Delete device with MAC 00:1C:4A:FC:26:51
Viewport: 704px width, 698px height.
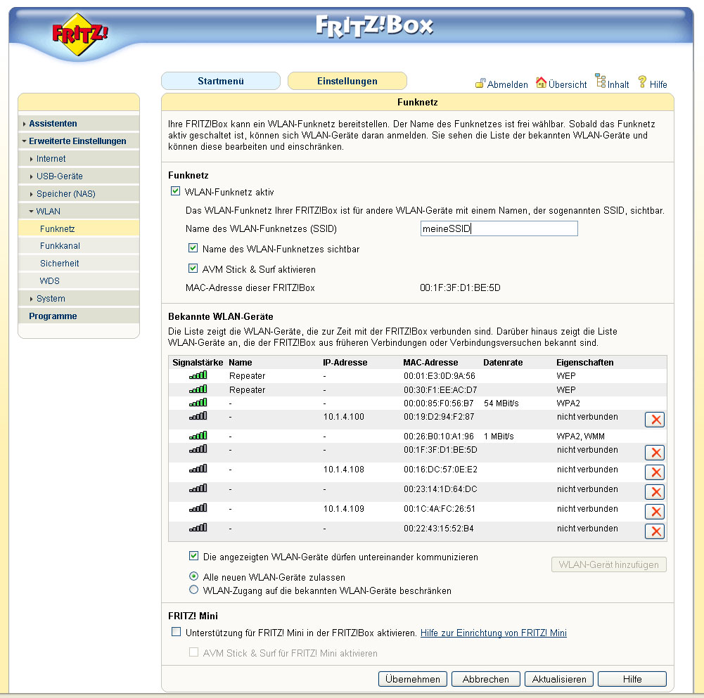(655, 512)
